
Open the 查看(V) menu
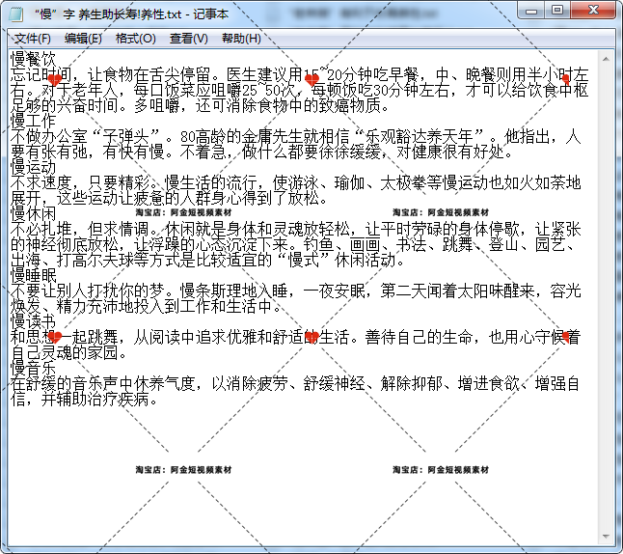click(188, 39)
